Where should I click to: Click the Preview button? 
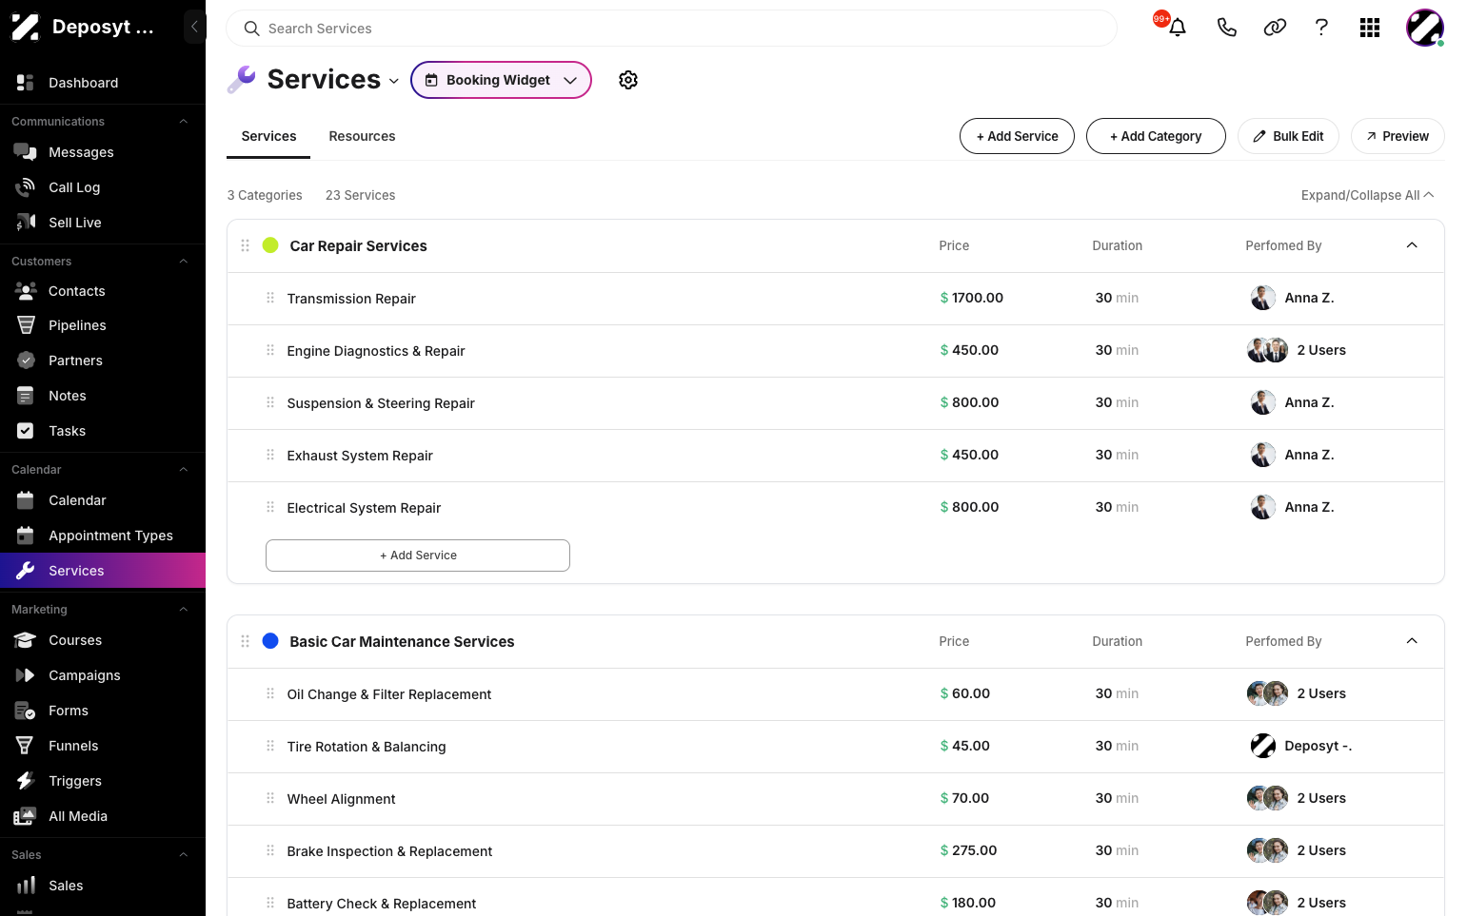[x=1398, y=136]
